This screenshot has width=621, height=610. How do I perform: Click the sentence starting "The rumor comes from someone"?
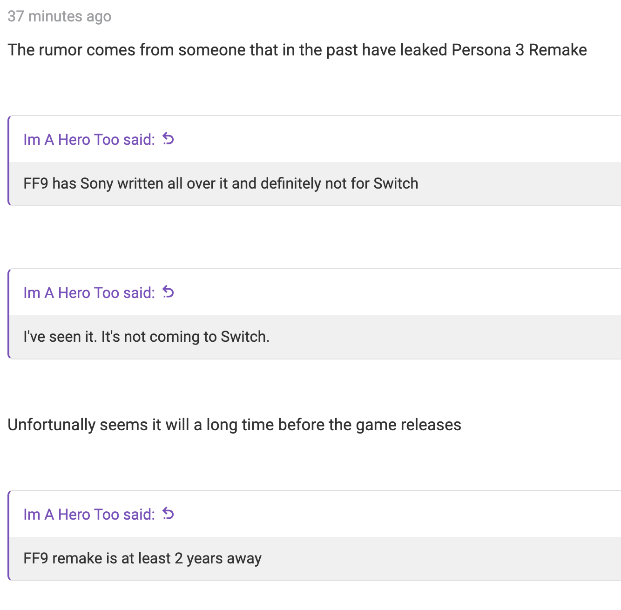(x=297, y=50)
